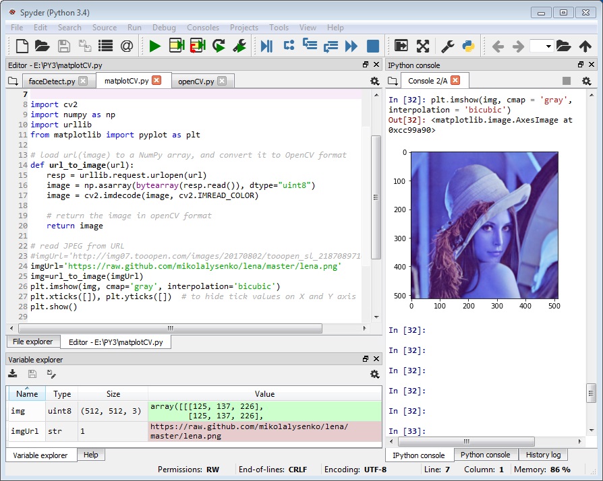Go back with the left arrow
Image resolution: width=603 pixels, height=481 pixels.
coord(498,46)
